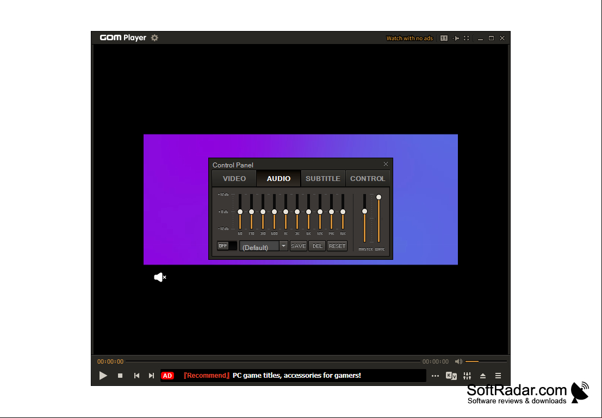Close the Control Panel dialog
This screenshot has height=418, width=602.
386,164
